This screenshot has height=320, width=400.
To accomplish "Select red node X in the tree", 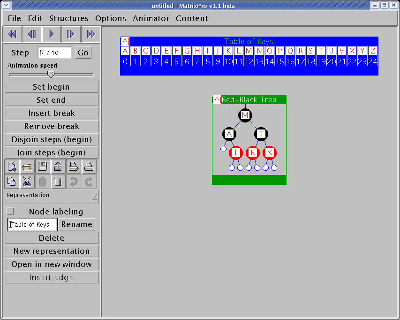I will (270, 153).
